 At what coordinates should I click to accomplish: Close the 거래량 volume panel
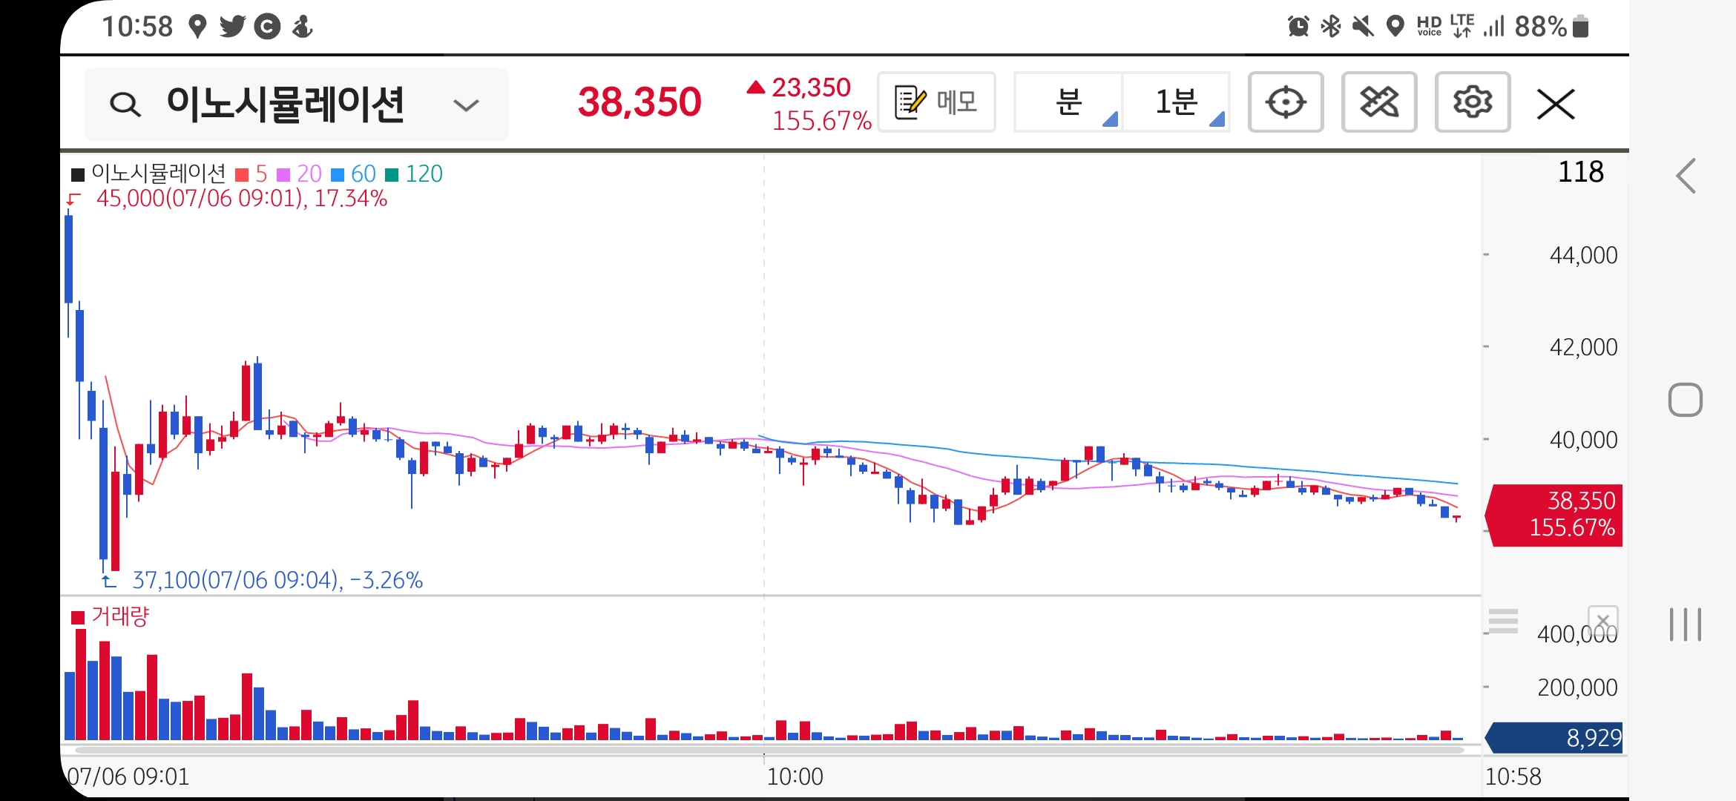(x=1602, y=620)
